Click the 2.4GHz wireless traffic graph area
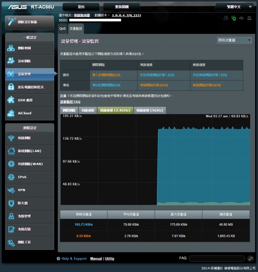 155,160
